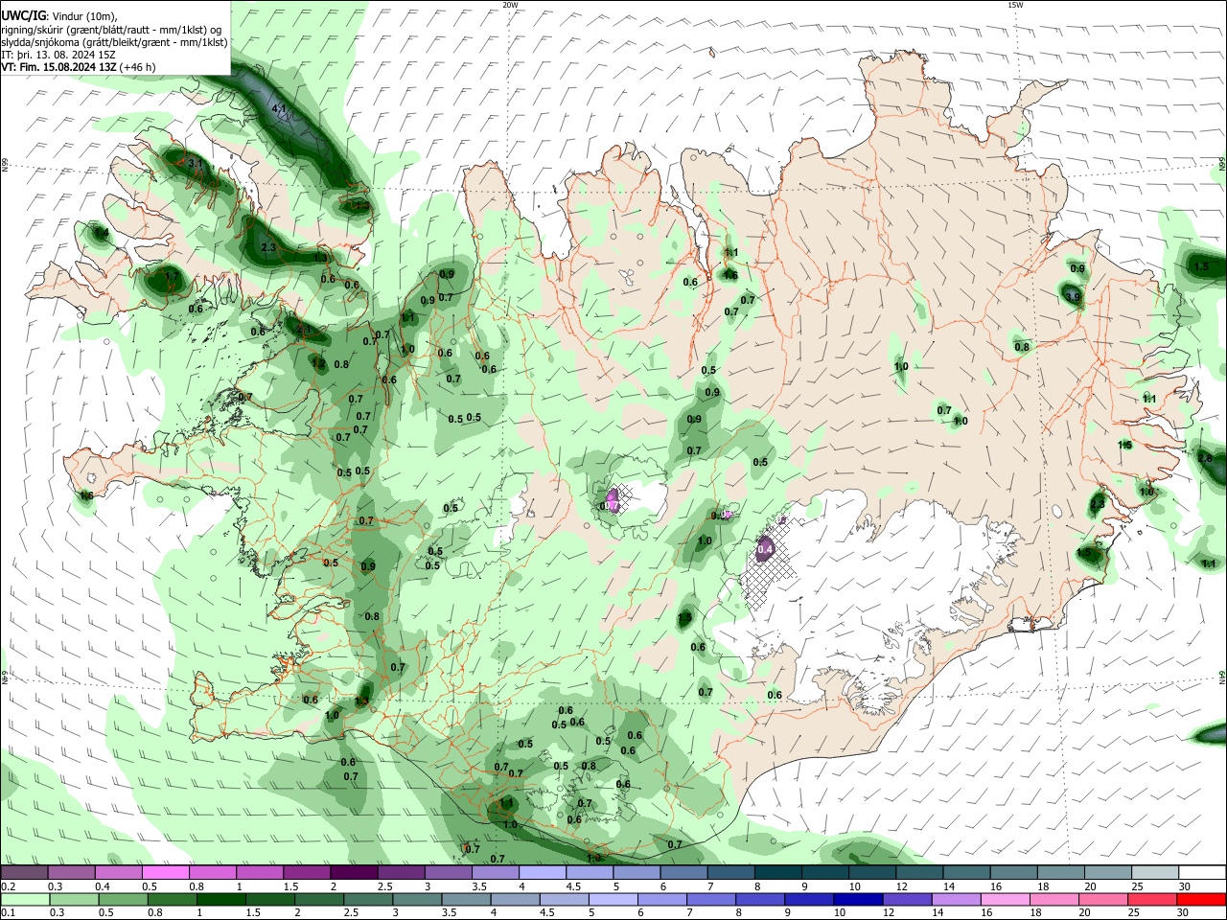The image size is (1227, 920).
Task: Choose the crimson 25 swatch in lower legend
Action: tap(1155, 899)
